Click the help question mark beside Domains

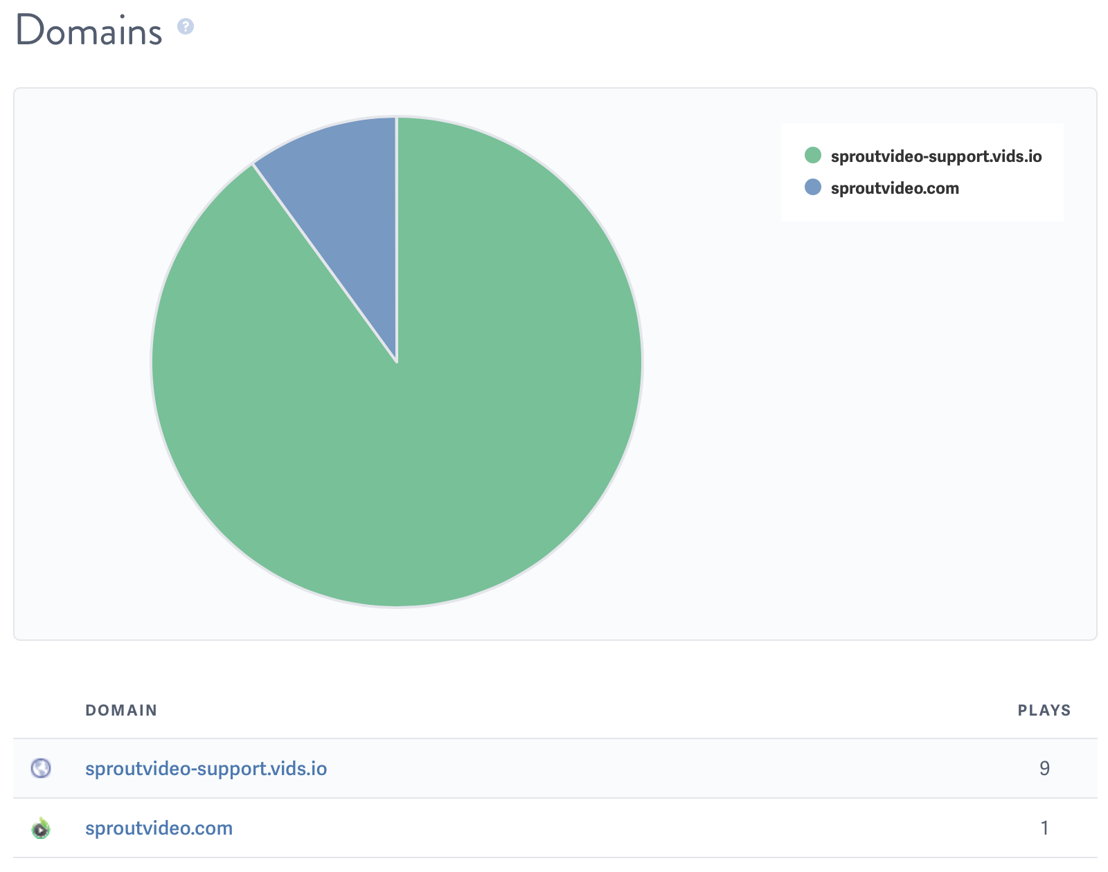coord(185,26)
